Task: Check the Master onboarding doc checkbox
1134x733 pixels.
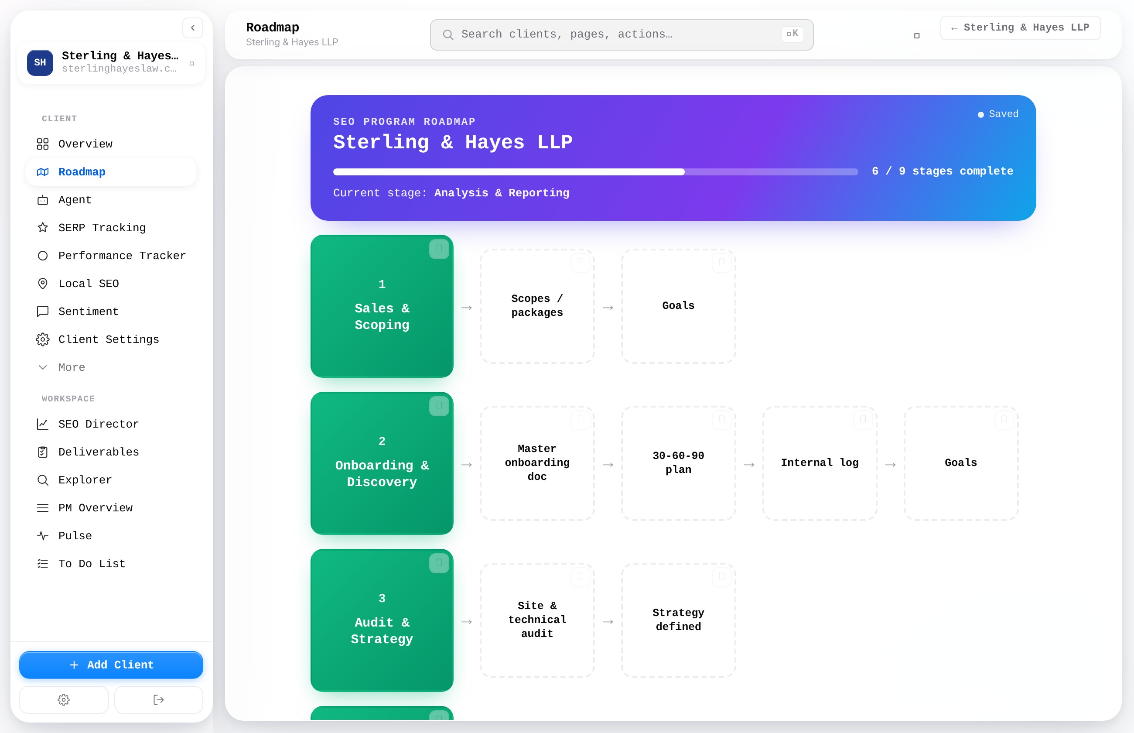Action: coord(581,419)
